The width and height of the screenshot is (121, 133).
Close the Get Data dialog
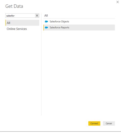tap(118, 2)
